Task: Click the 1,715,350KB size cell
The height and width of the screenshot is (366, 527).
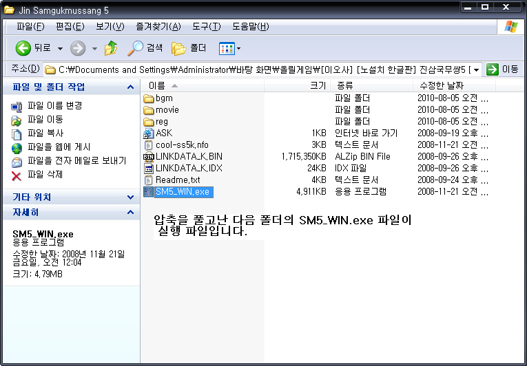Action: (304, 157)
